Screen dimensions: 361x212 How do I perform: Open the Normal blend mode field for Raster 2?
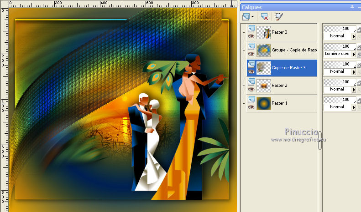click(338, 89)
